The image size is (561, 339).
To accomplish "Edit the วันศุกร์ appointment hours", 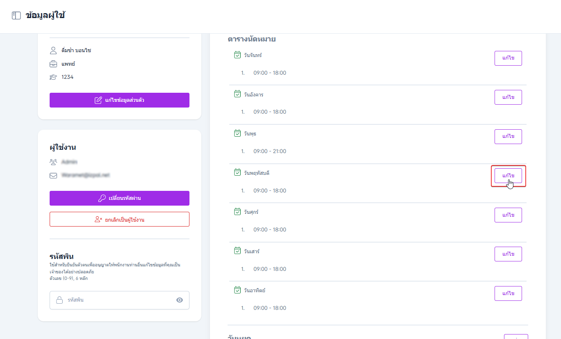I will coord(508,215).
